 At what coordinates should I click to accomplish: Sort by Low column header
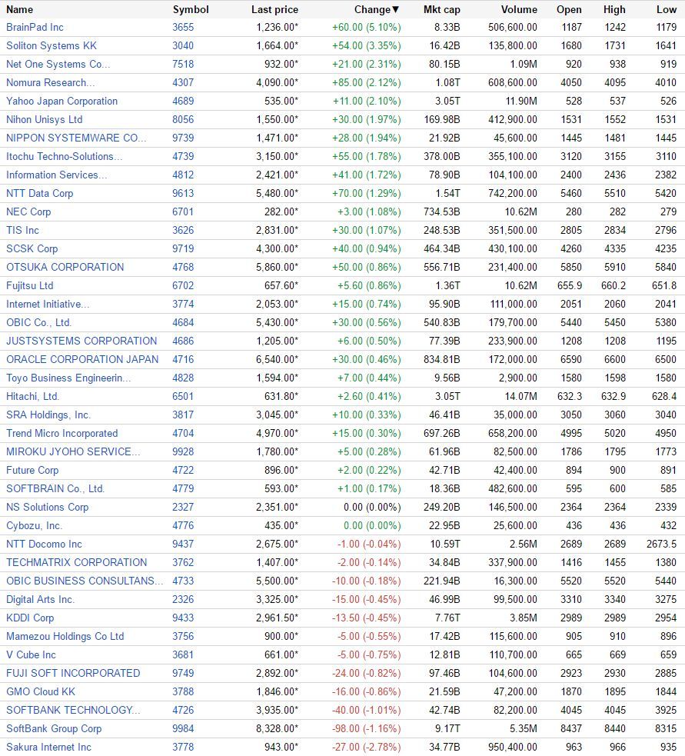tap(667, 10)
